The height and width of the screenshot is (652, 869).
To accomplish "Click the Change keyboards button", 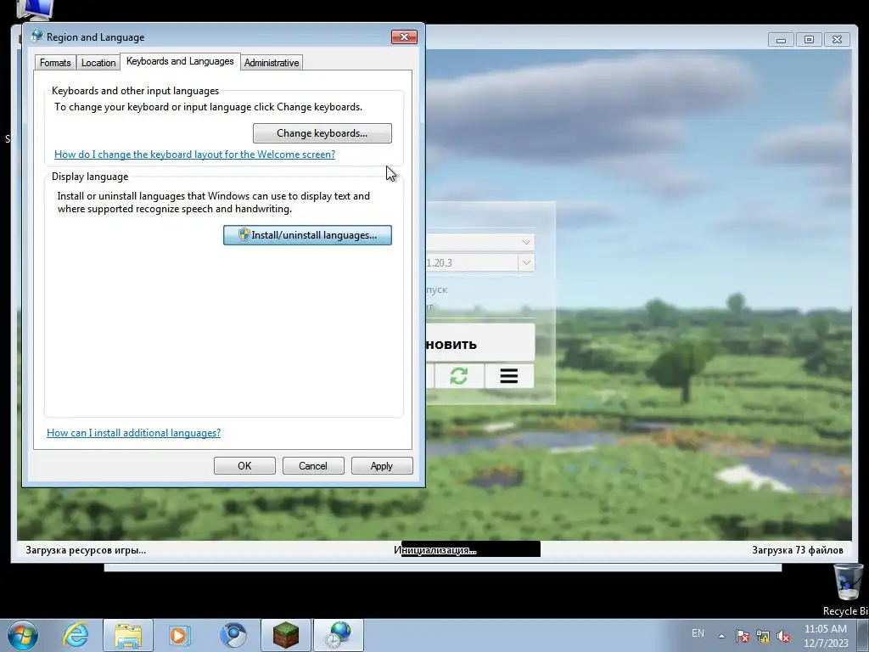I will pyautogui.click(x=322, y=133).
